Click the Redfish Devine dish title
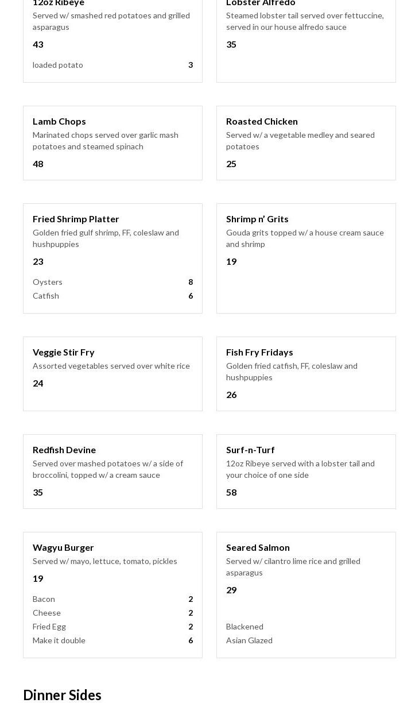The width and height of the screenshot is (419, 703). pyautogui.click(x=64, y=450)
